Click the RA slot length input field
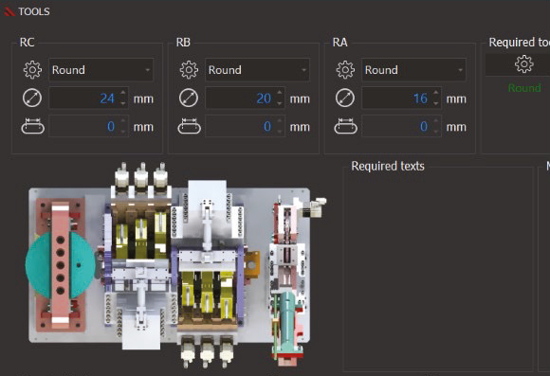Image resolution: width=550 pixels, height=376 pixels. coord(402,126)
